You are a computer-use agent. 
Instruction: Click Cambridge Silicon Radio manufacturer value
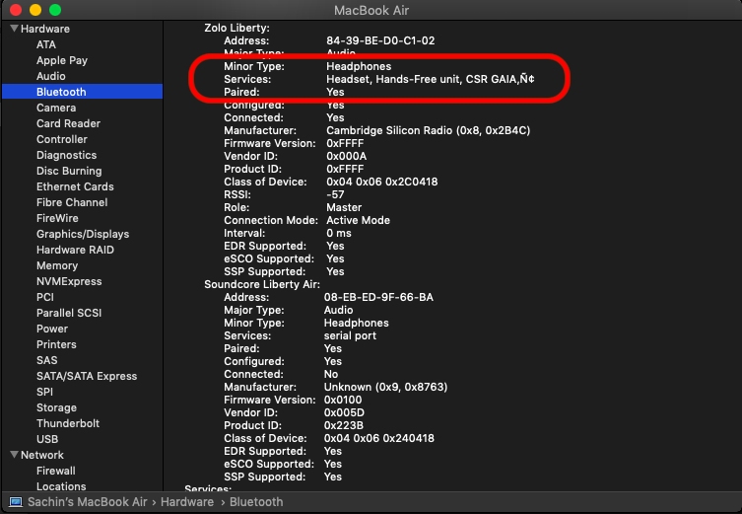(x=429, y=131)
